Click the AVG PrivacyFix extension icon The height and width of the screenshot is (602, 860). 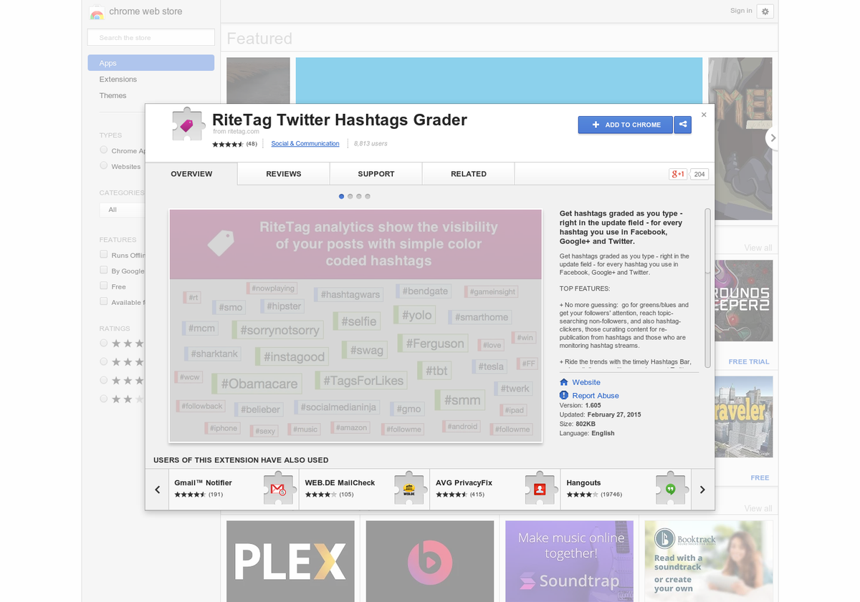coord(540,488)
